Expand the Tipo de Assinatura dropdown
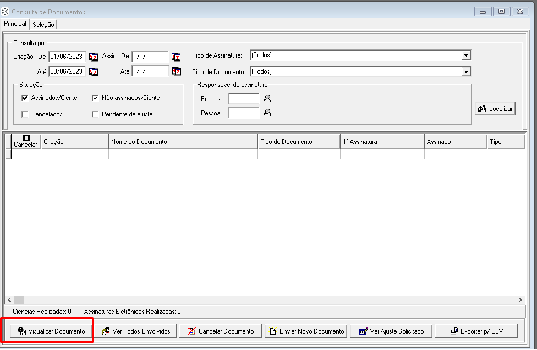Image resolution: width=537 pixels, height=350 pixels. pos(466,55)
